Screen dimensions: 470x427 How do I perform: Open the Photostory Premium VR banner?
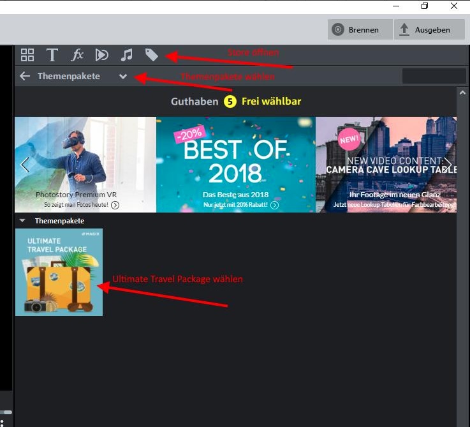tap(85, 165)
